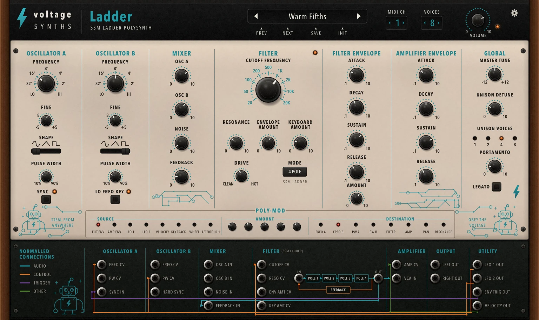Click the filter IN jack
The height and width of the screenshot is (320, 539).
[299, 278]
